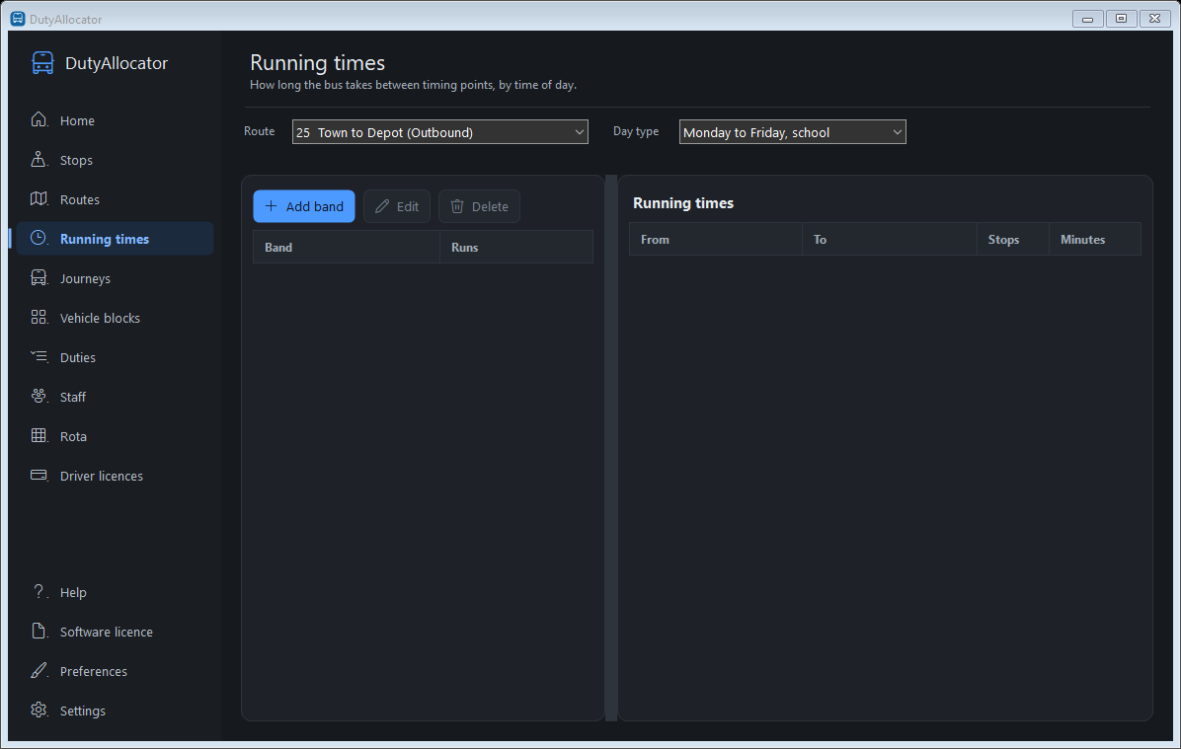Maximize the DutyAllocator window
This screenshot has height=749, width=1181.
pyautogui.click(x=1121, y=19)
